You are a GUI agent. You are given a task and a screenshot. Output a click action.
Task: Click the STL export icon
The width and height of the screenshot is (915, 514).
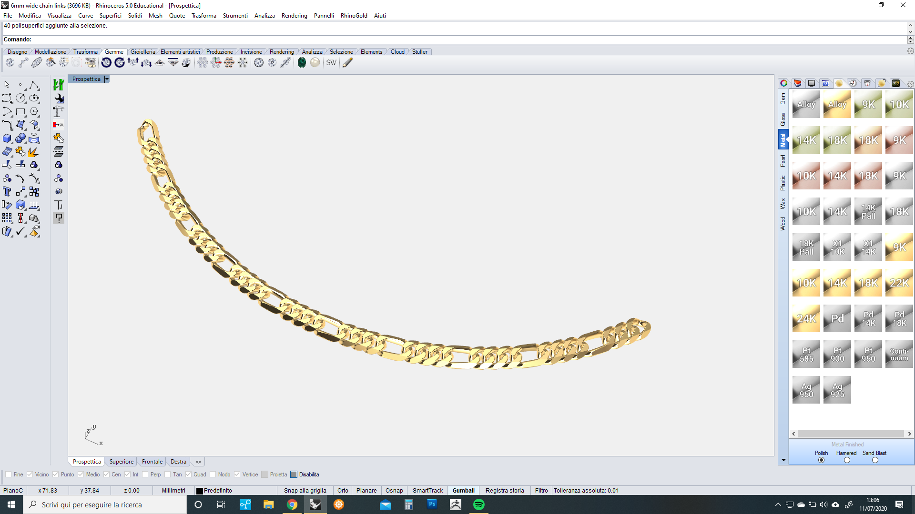59,125
